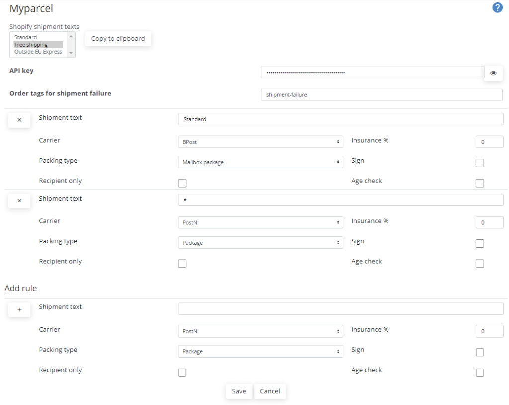Image resolution: width=509 pixels, height=405 pixels.
Task: Open the BPost carrier dropdown
Action: pyautogui.click(x=260, y=142)
